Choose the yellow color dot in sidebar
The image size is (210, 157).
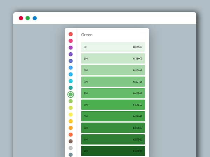click(x=71, y=114)
